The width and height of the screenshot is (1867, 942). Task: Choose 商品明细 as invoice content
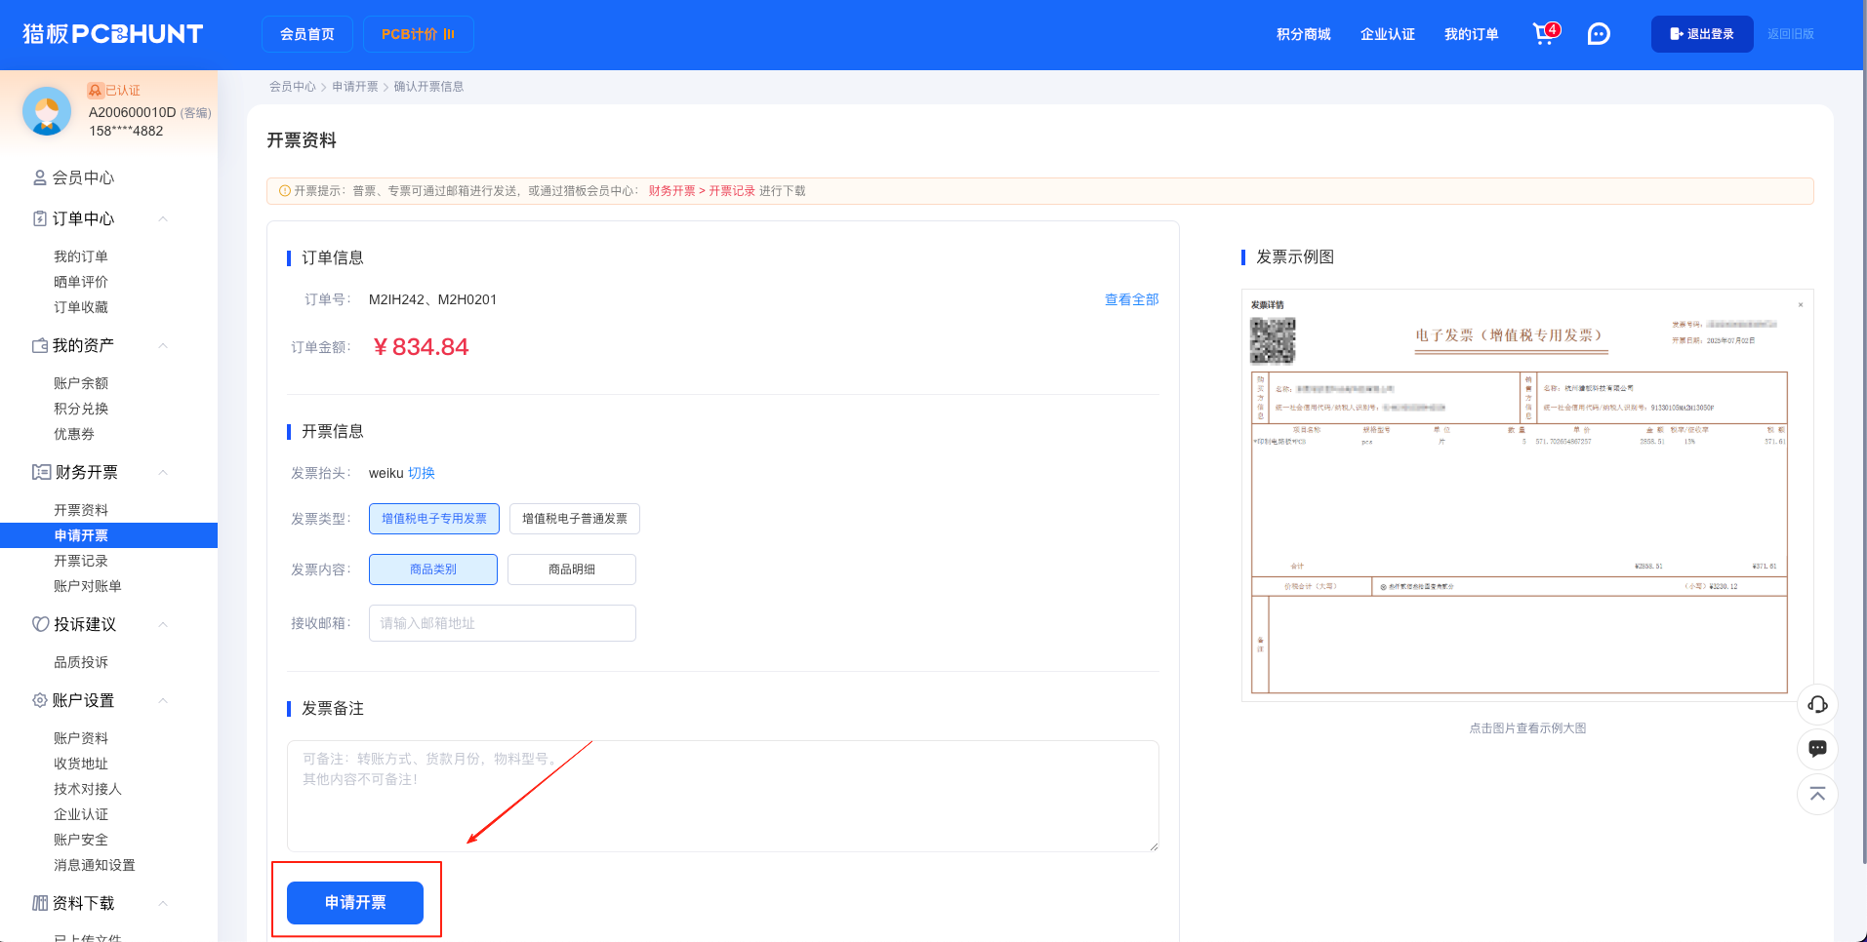pyautogui.click(x=572, y=569)
